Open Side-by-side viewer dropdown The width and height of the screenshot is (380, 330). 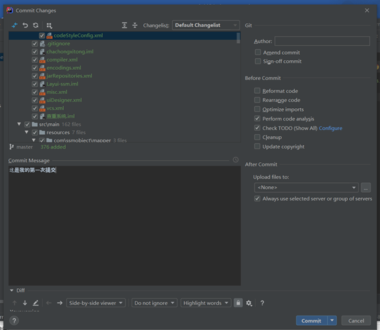click(x=96, y=303)
